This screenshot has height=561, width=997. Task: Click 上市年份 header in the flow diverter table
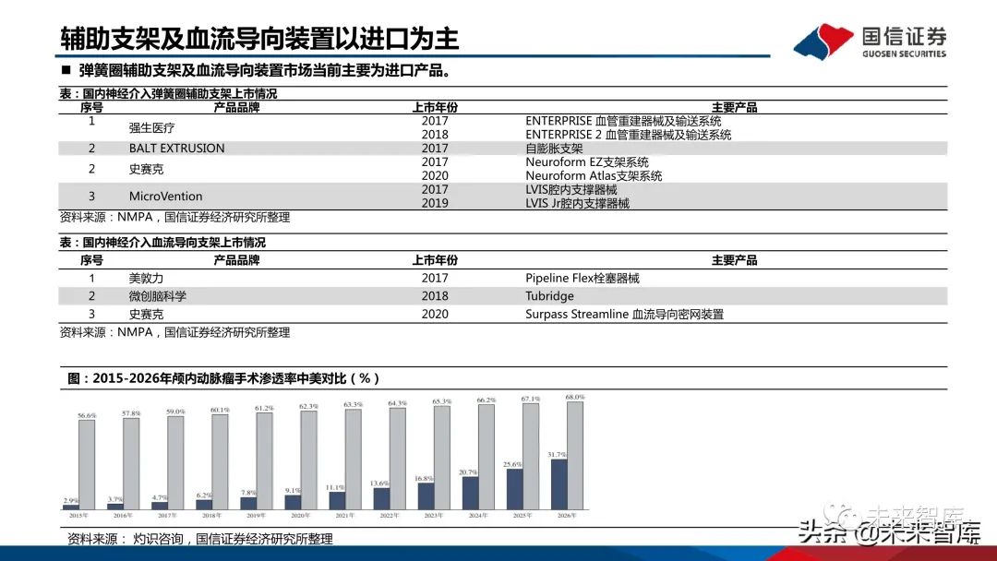click(435, 260)
